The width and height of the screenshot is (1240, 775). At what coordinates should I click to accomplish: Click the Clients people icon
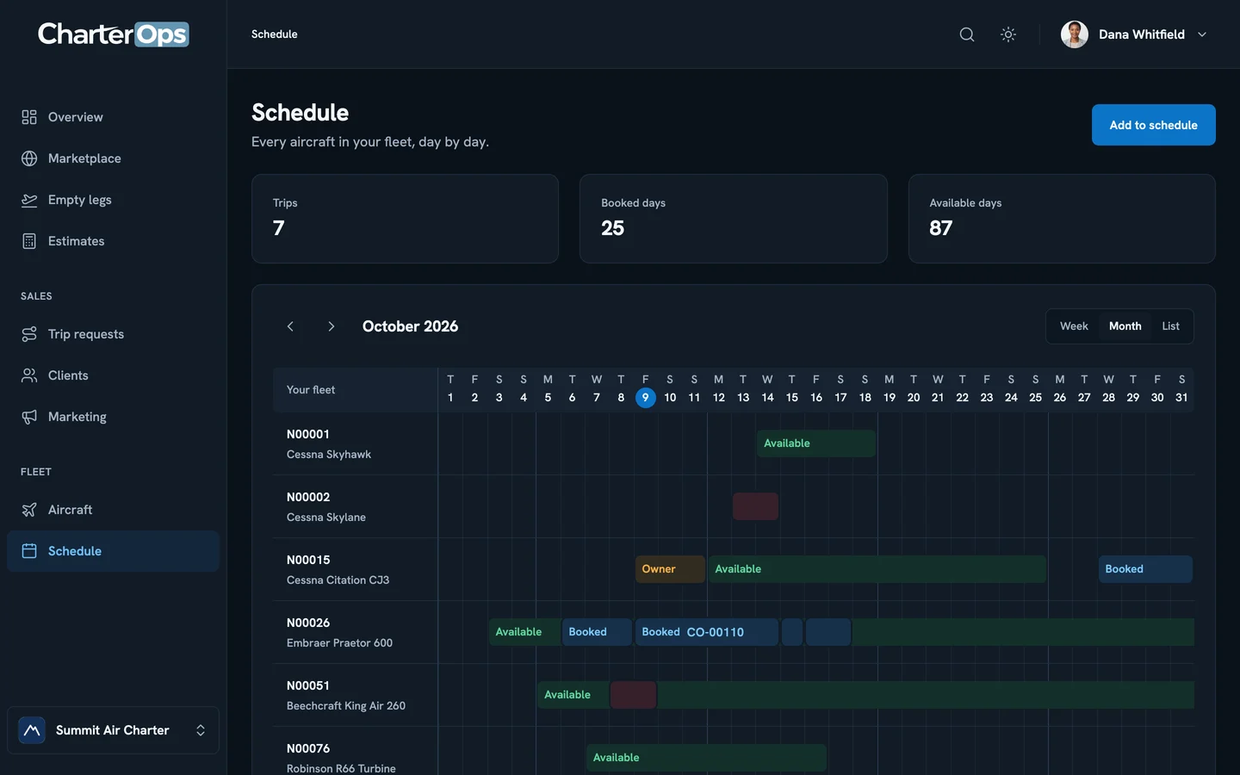[x=29, y=375]
